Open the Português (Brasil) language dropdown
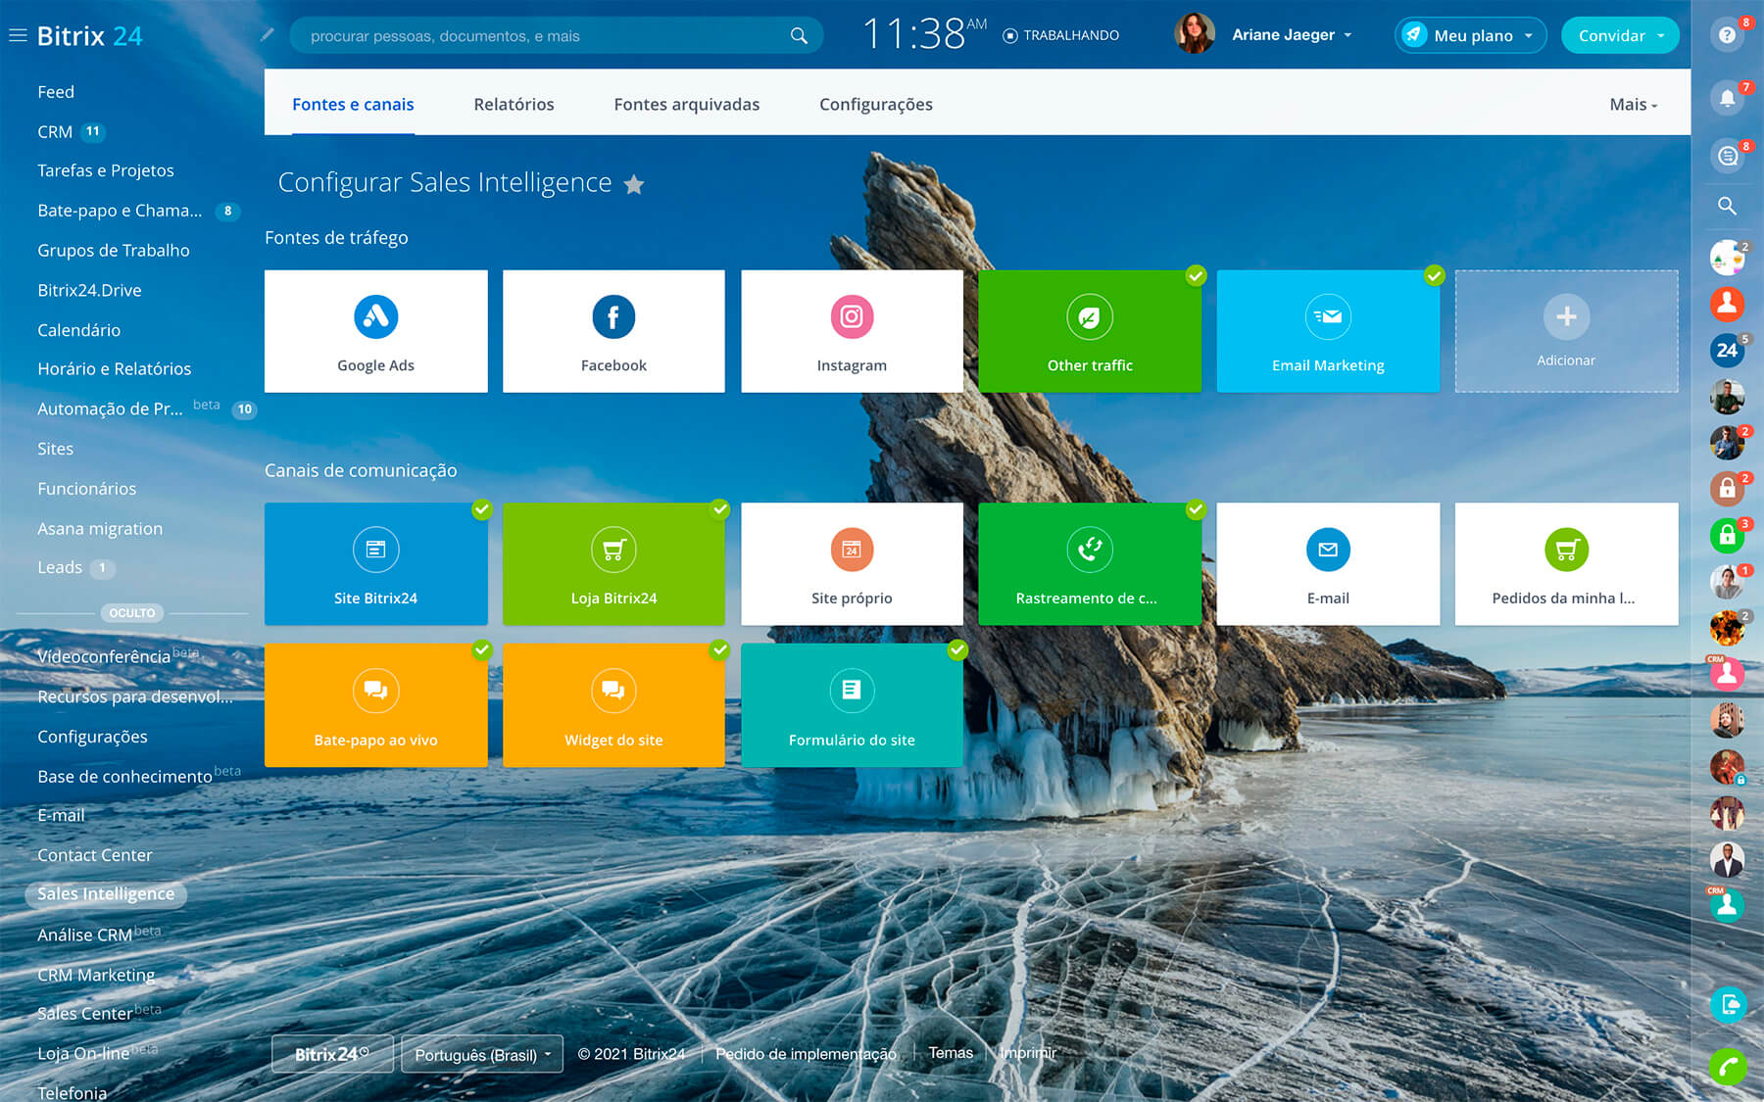The width and height of the screenshot is (1764, 1102). [x=482, y=1055]
